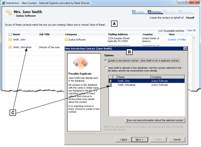This screenshot has width=201, height=147.
Task: Click the column chooser icon left of Name header
Action: pyautogui.click(x=10, y=34)
